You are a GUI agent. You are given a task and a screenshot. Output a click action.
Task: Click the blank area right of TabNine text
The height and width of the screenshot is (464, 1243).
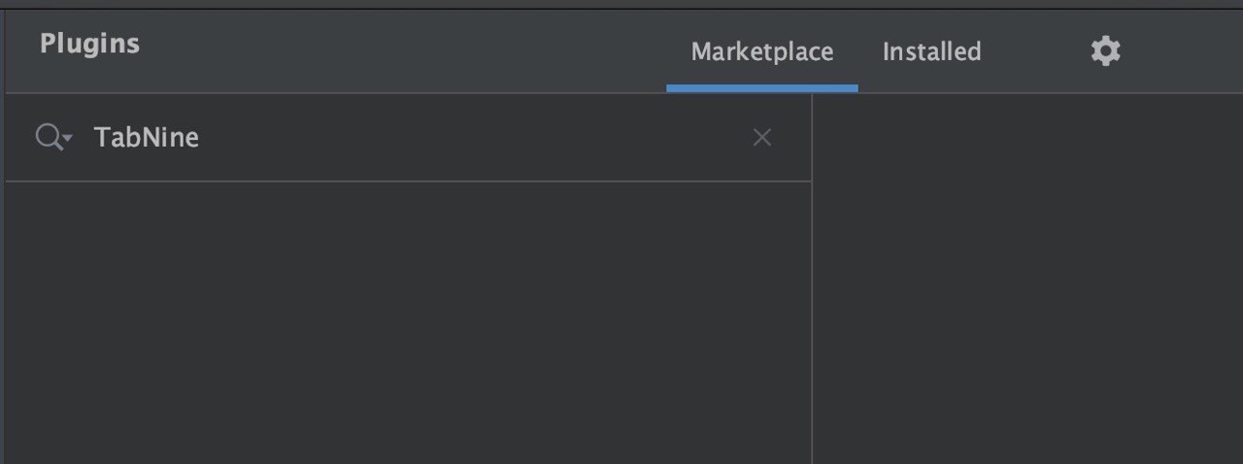click(x=466, y=138)
